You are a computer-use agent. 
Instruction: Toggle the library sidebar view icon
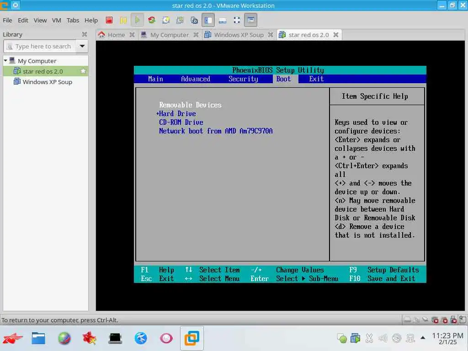[208, 20]
